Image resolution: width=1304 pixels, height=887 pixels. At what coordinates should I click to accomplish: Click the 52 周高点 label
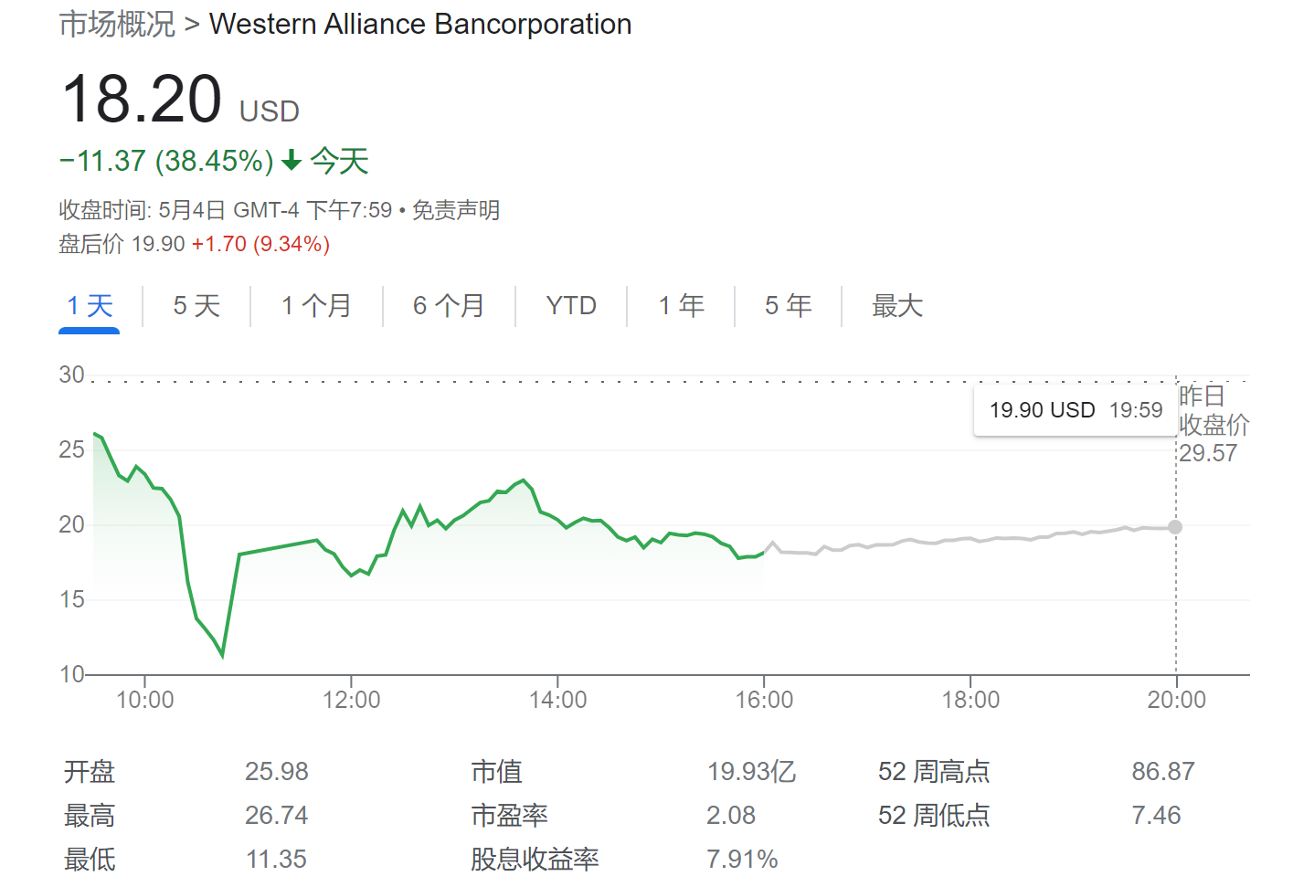(x=933, y=772)
